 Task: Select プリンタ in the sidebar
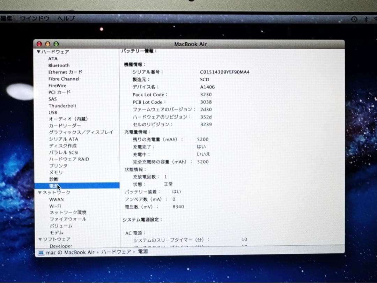point(58,166)
